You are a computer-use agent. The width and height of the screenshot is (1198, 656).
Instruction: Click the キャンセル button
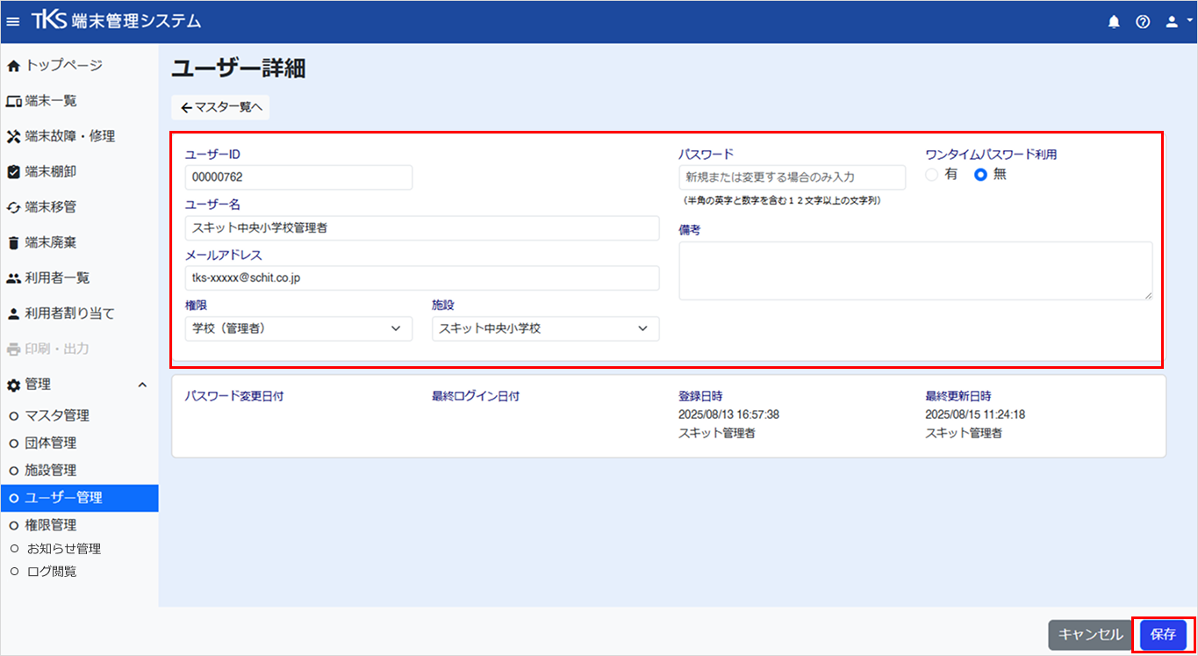coord(1090,634)
